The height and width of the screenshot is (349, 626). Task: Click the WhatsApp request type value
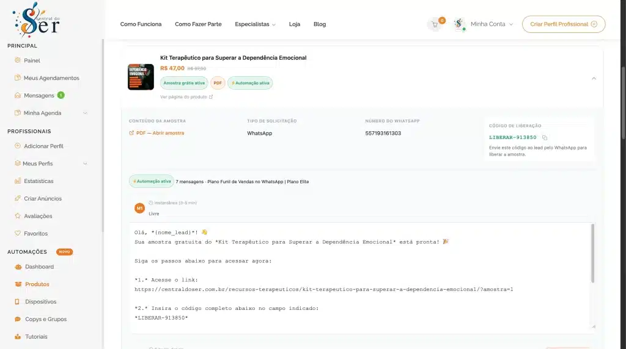click(259, 133)
